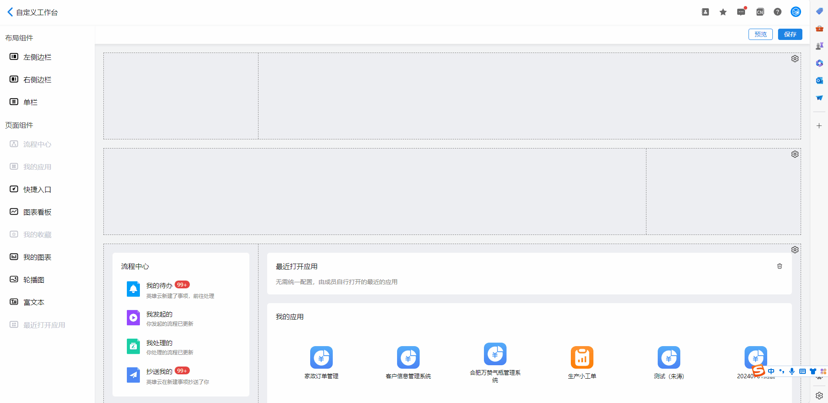This screenshot has height=403, width=828.
Task: Click the back arrow next to 自定义工作台
Action: pos(10,12)
